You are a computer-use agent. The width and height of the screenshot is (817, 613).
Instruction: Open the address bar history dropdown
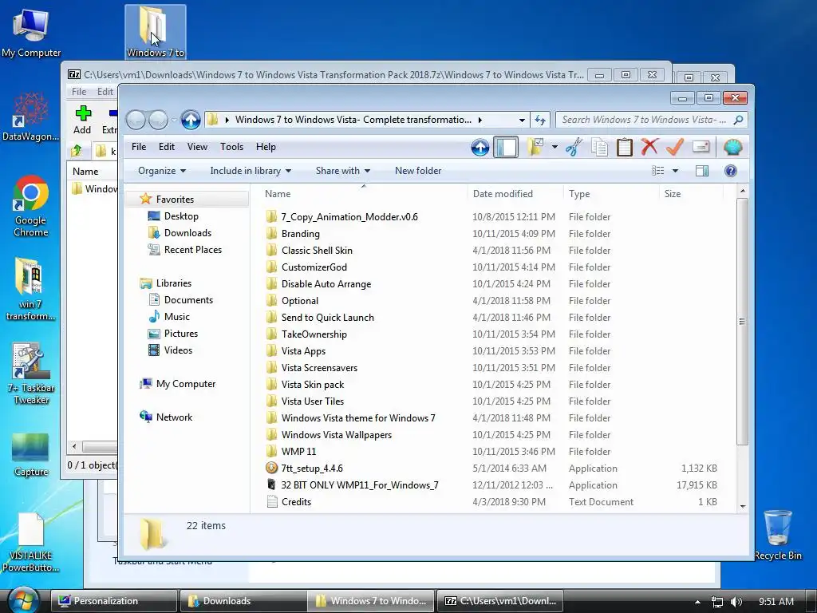click(522, 120)
